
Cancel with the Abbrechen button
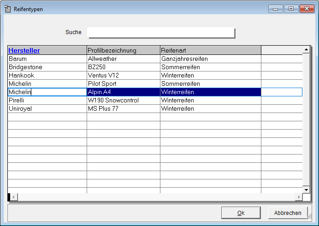point(288,213)
